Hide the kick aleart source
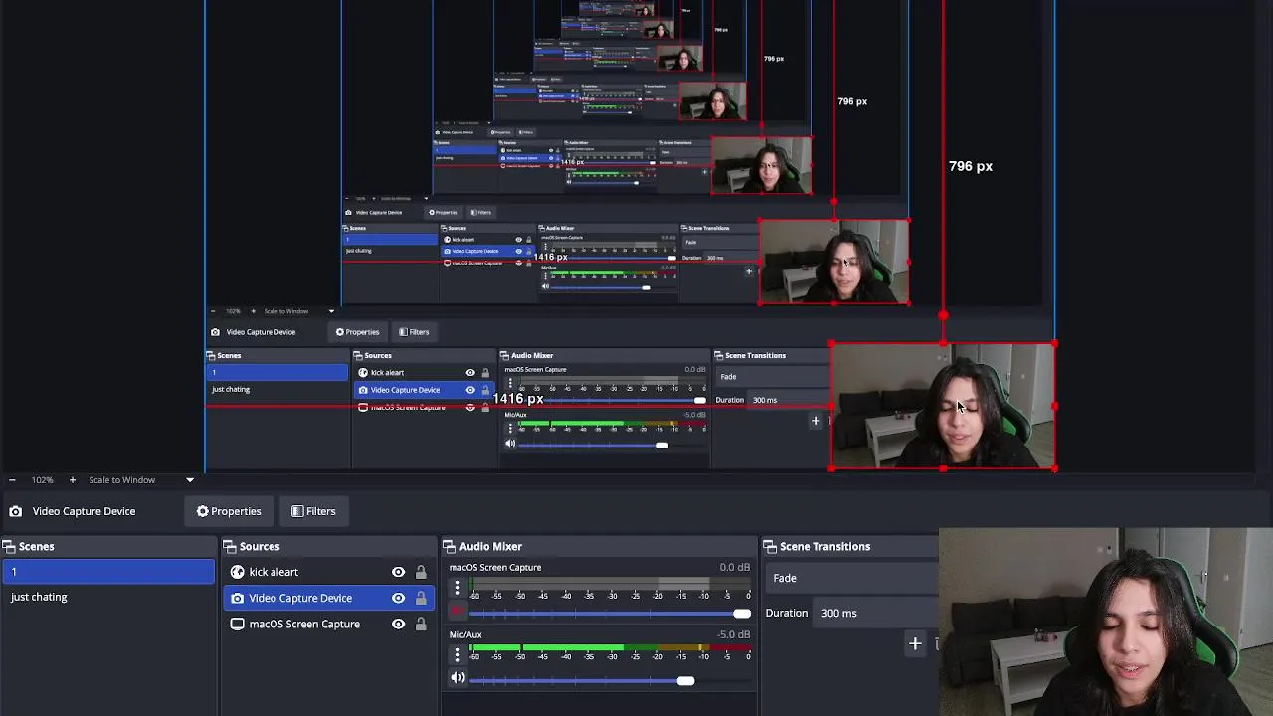This screenshot has height=716, width=1273. (x=398, y=572)
